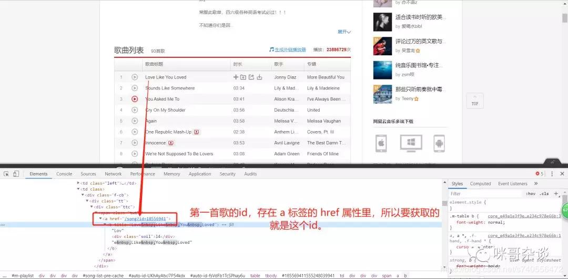Collapse the div class="tt" node
The image size is (568, 279).
[x=87, y=201]
